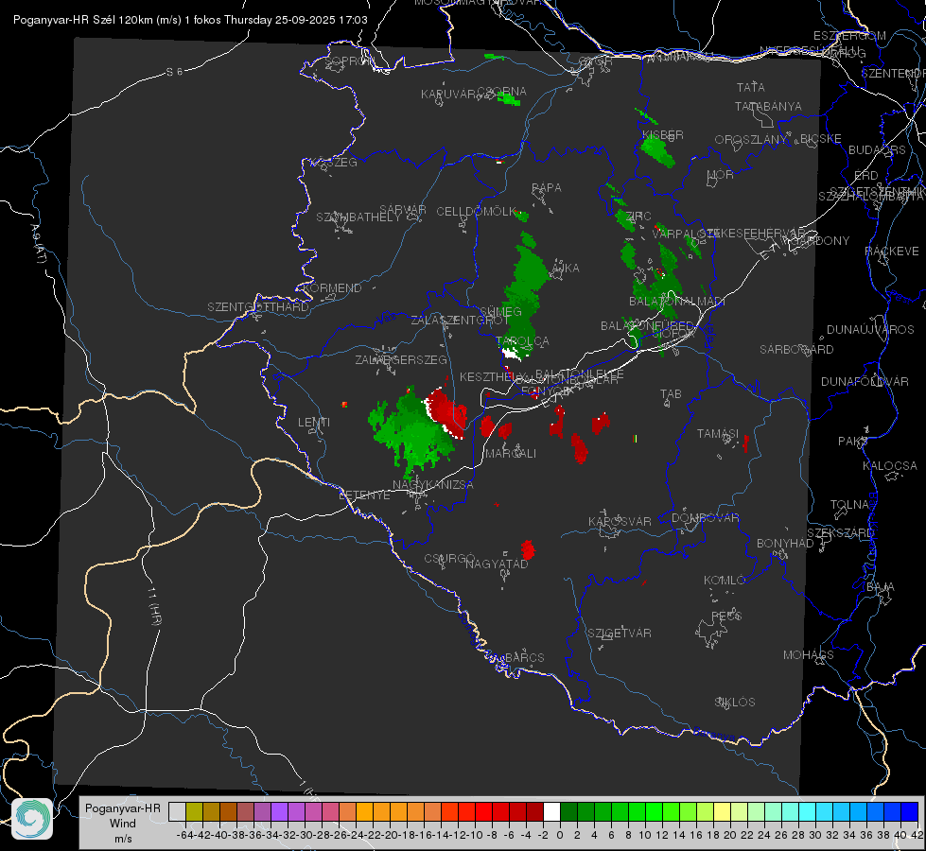The height and width of the screenshot is (851, 926).
Task: Click the PAPA city label
Action: (x=547, y=188)
